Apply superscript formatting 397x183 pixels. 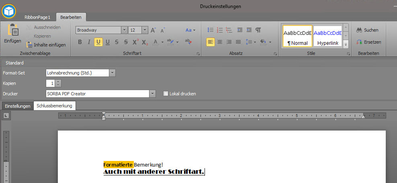click(135, 42)
